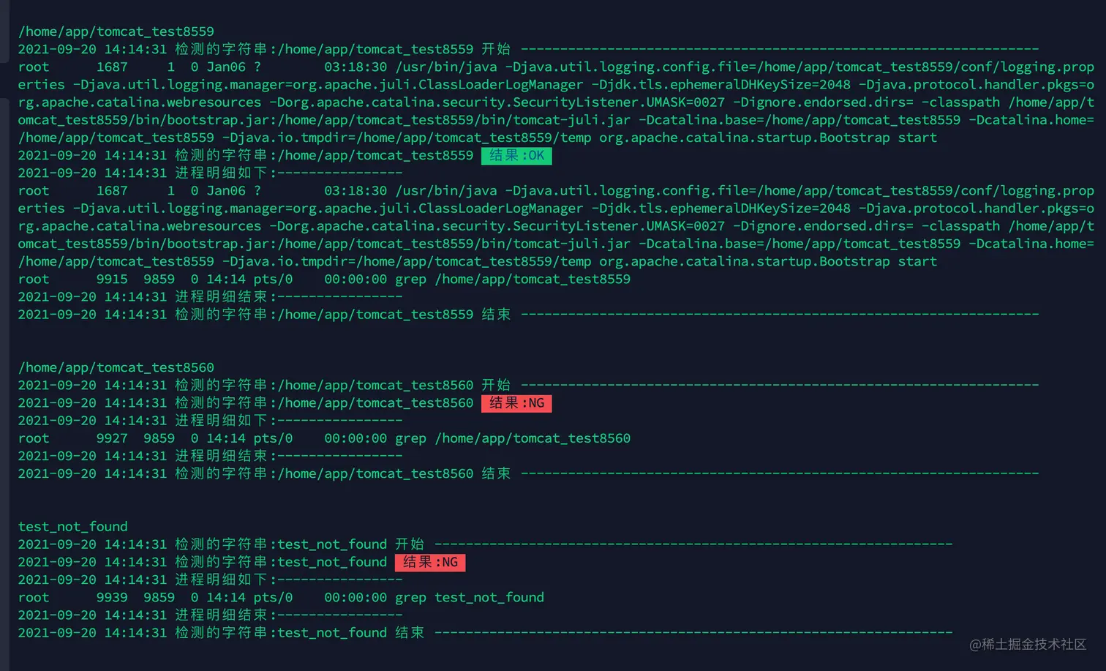Click the tomcat_test8560 开始 log line

point(528,385)
